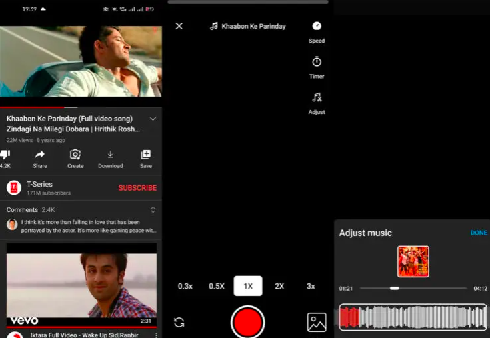The image size is (490, 338).
Task: Open the gallery image icon
Action: 317,322
